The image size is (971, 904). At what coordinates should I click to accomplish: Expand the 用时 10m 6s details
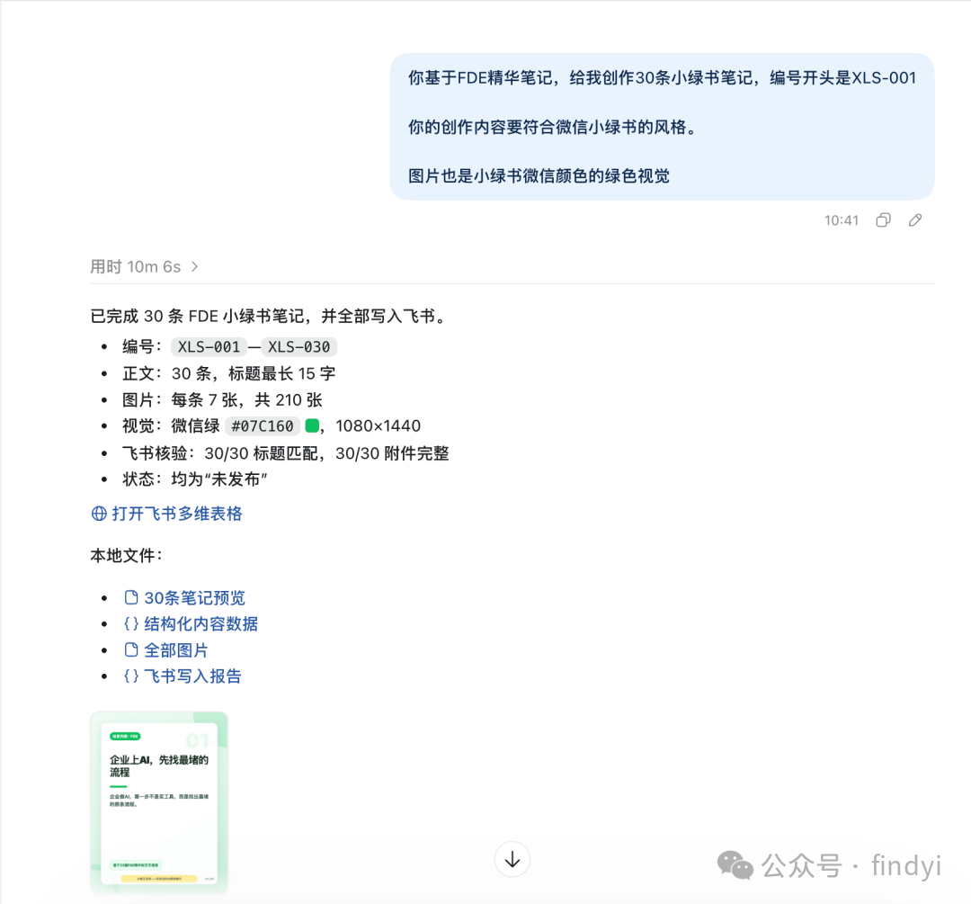pyautogui.click(x=144, y=266)
